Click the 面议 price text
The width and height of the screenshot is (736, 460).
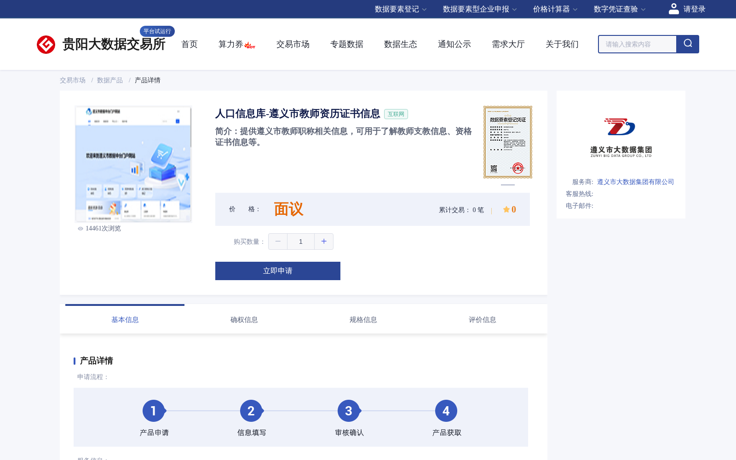289,209
